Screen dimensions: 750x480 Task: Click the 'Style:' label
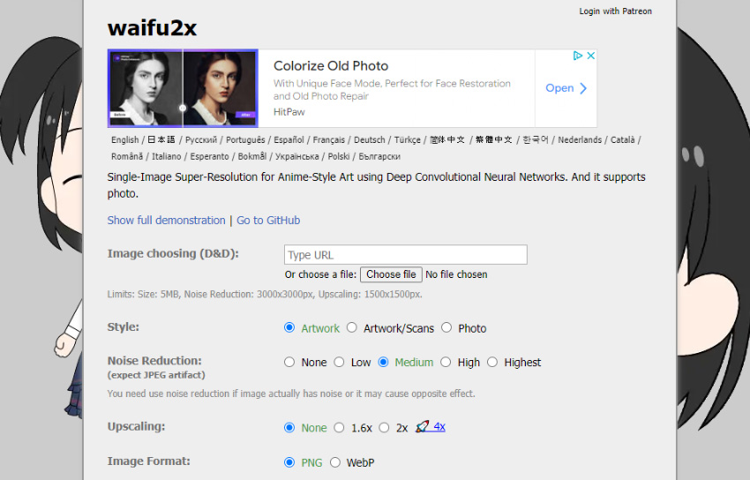tap(123, 327)
